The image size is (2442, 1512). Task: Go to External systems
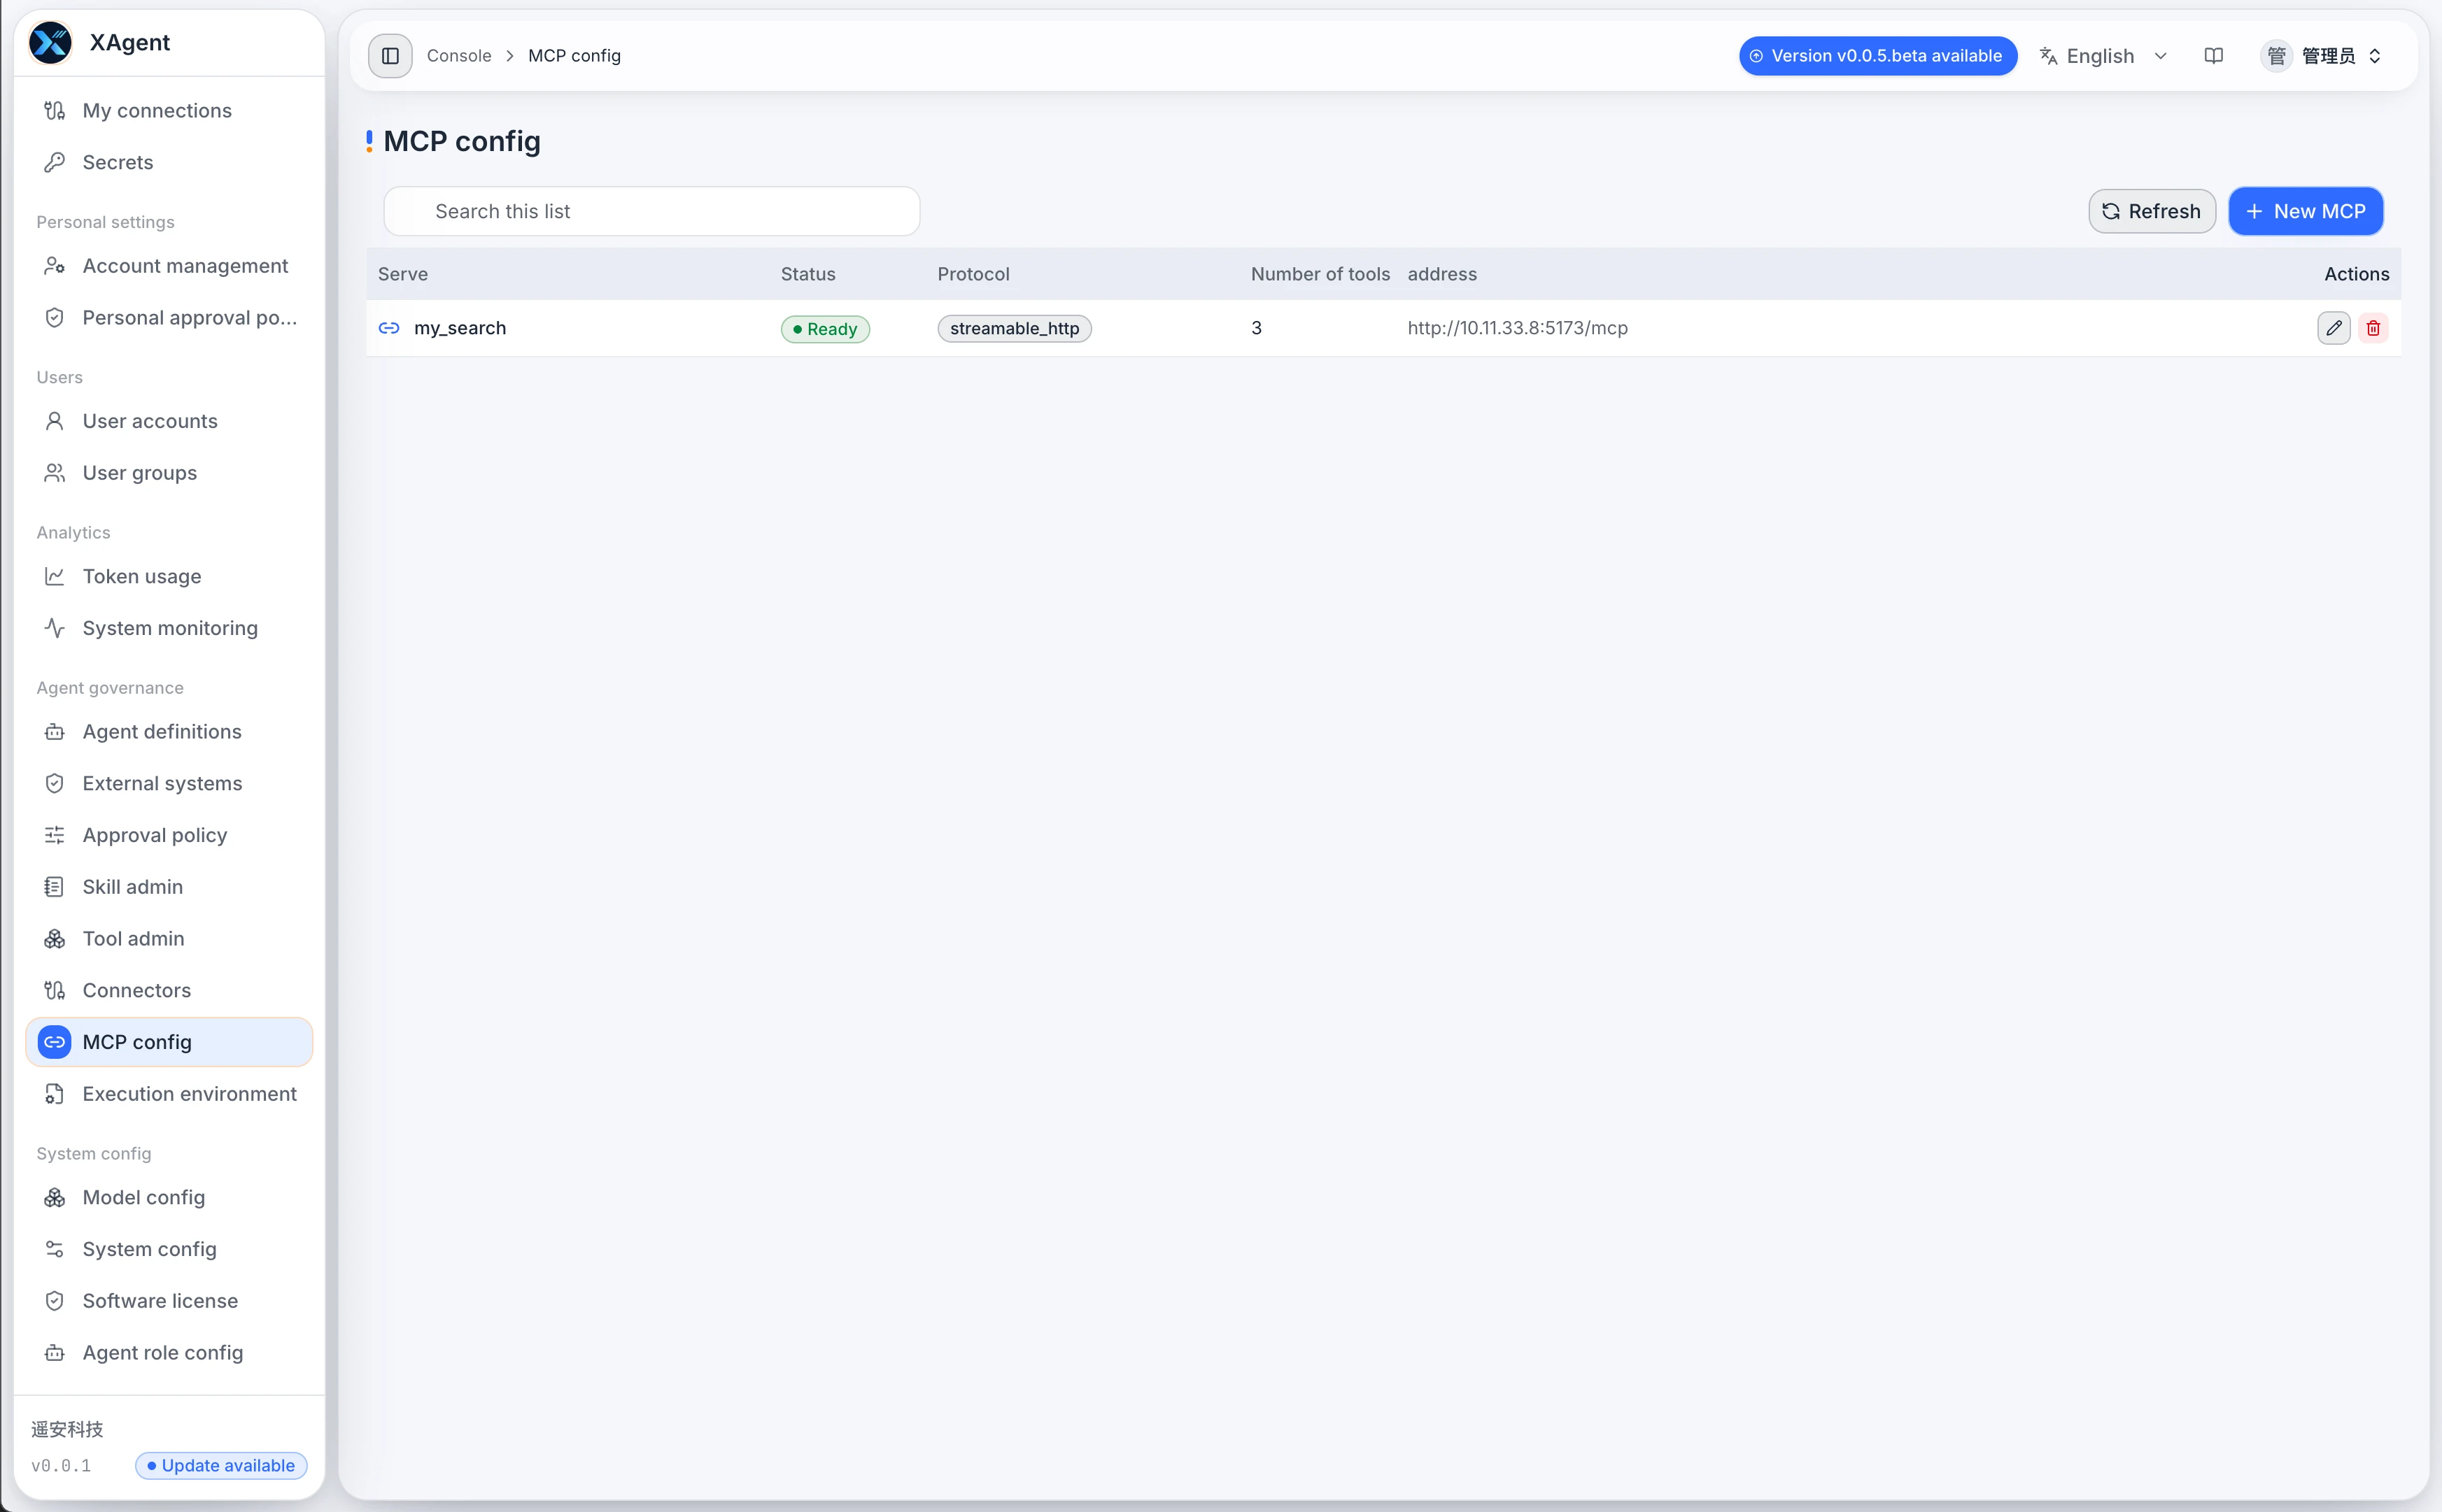pos(169,783)
